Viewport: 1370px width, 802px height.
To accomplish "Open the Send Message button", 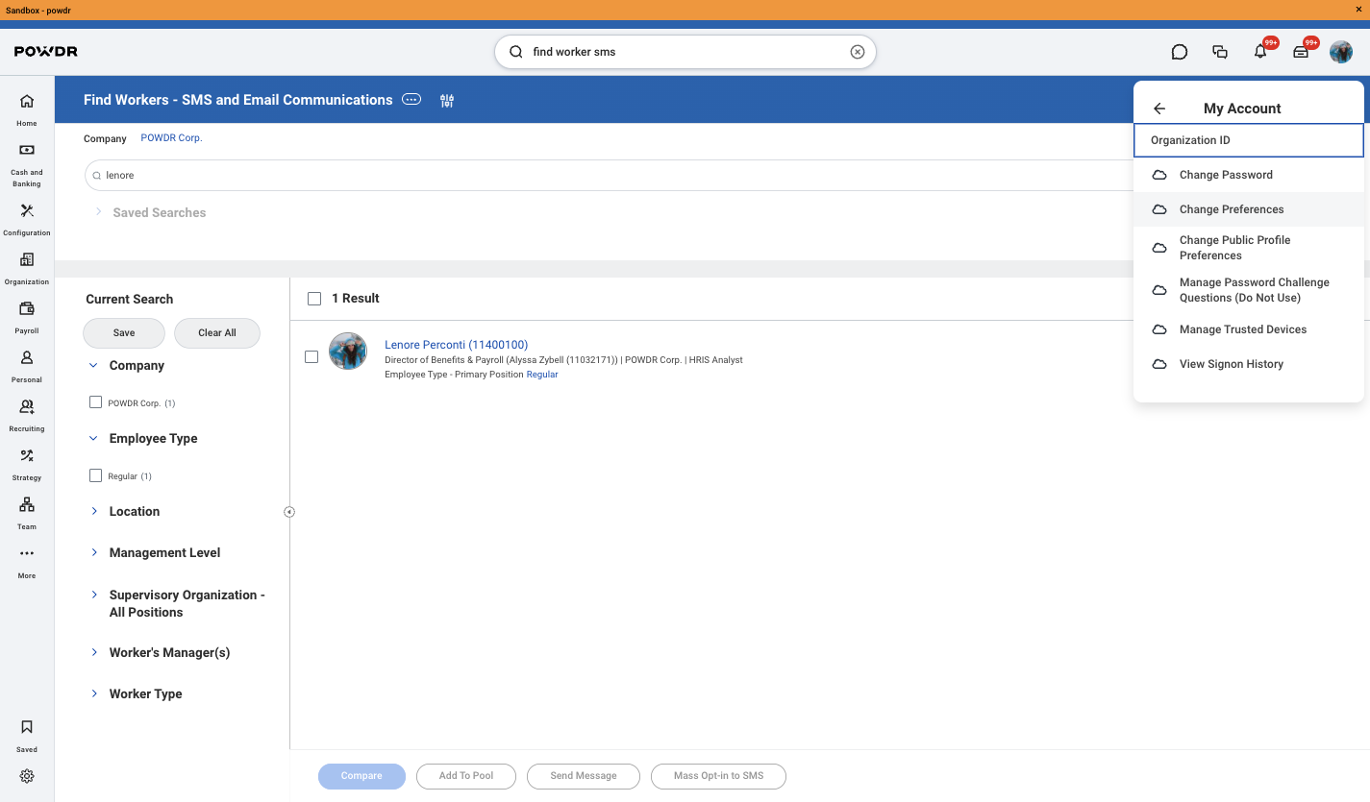I will pos(584,776).
